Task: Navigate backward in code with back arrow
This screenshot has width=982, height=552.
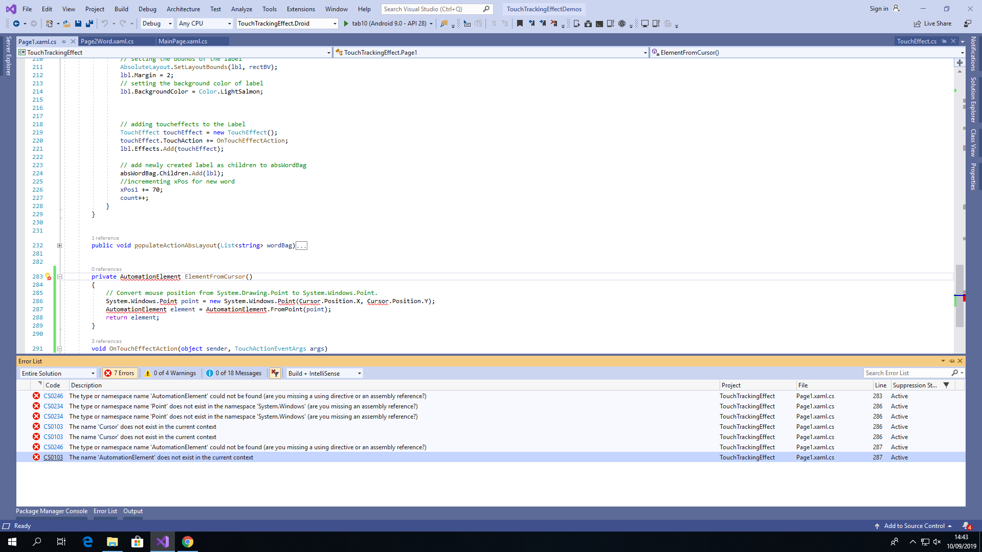Action: [16, 24]
